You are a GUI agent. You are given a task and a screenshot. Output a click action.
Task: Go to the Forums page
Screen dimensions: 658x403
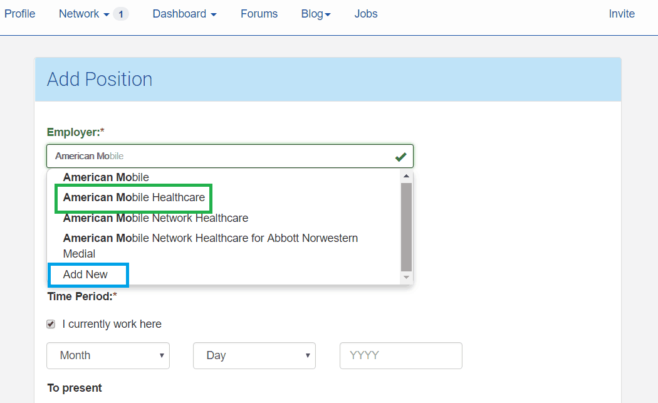(x=259, y=14)
